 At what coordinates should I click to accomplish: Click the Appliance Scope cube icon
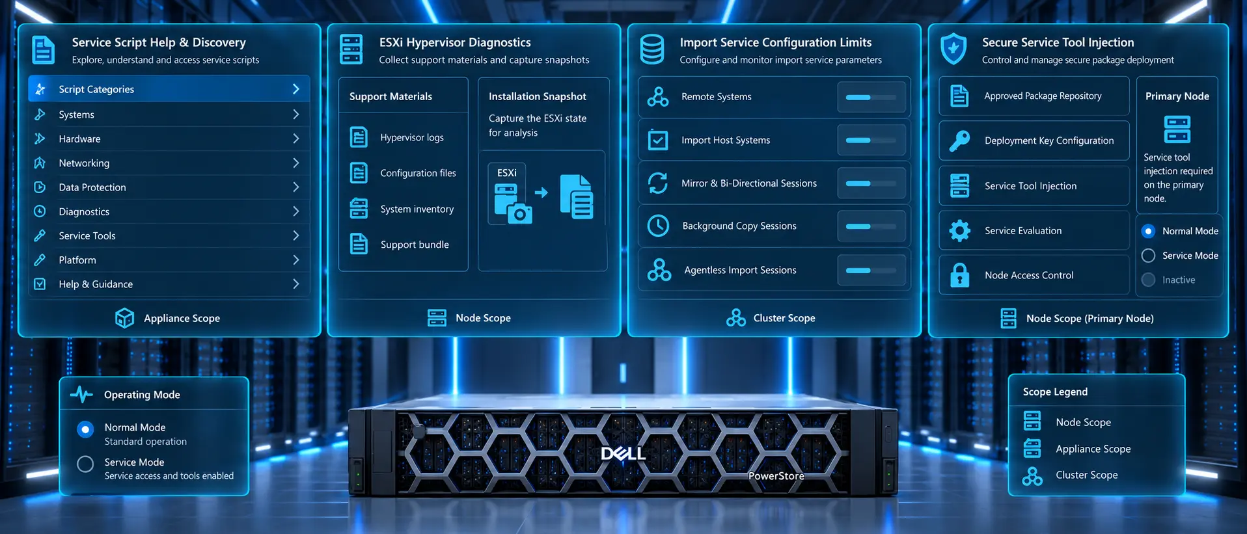coord(124,318)
